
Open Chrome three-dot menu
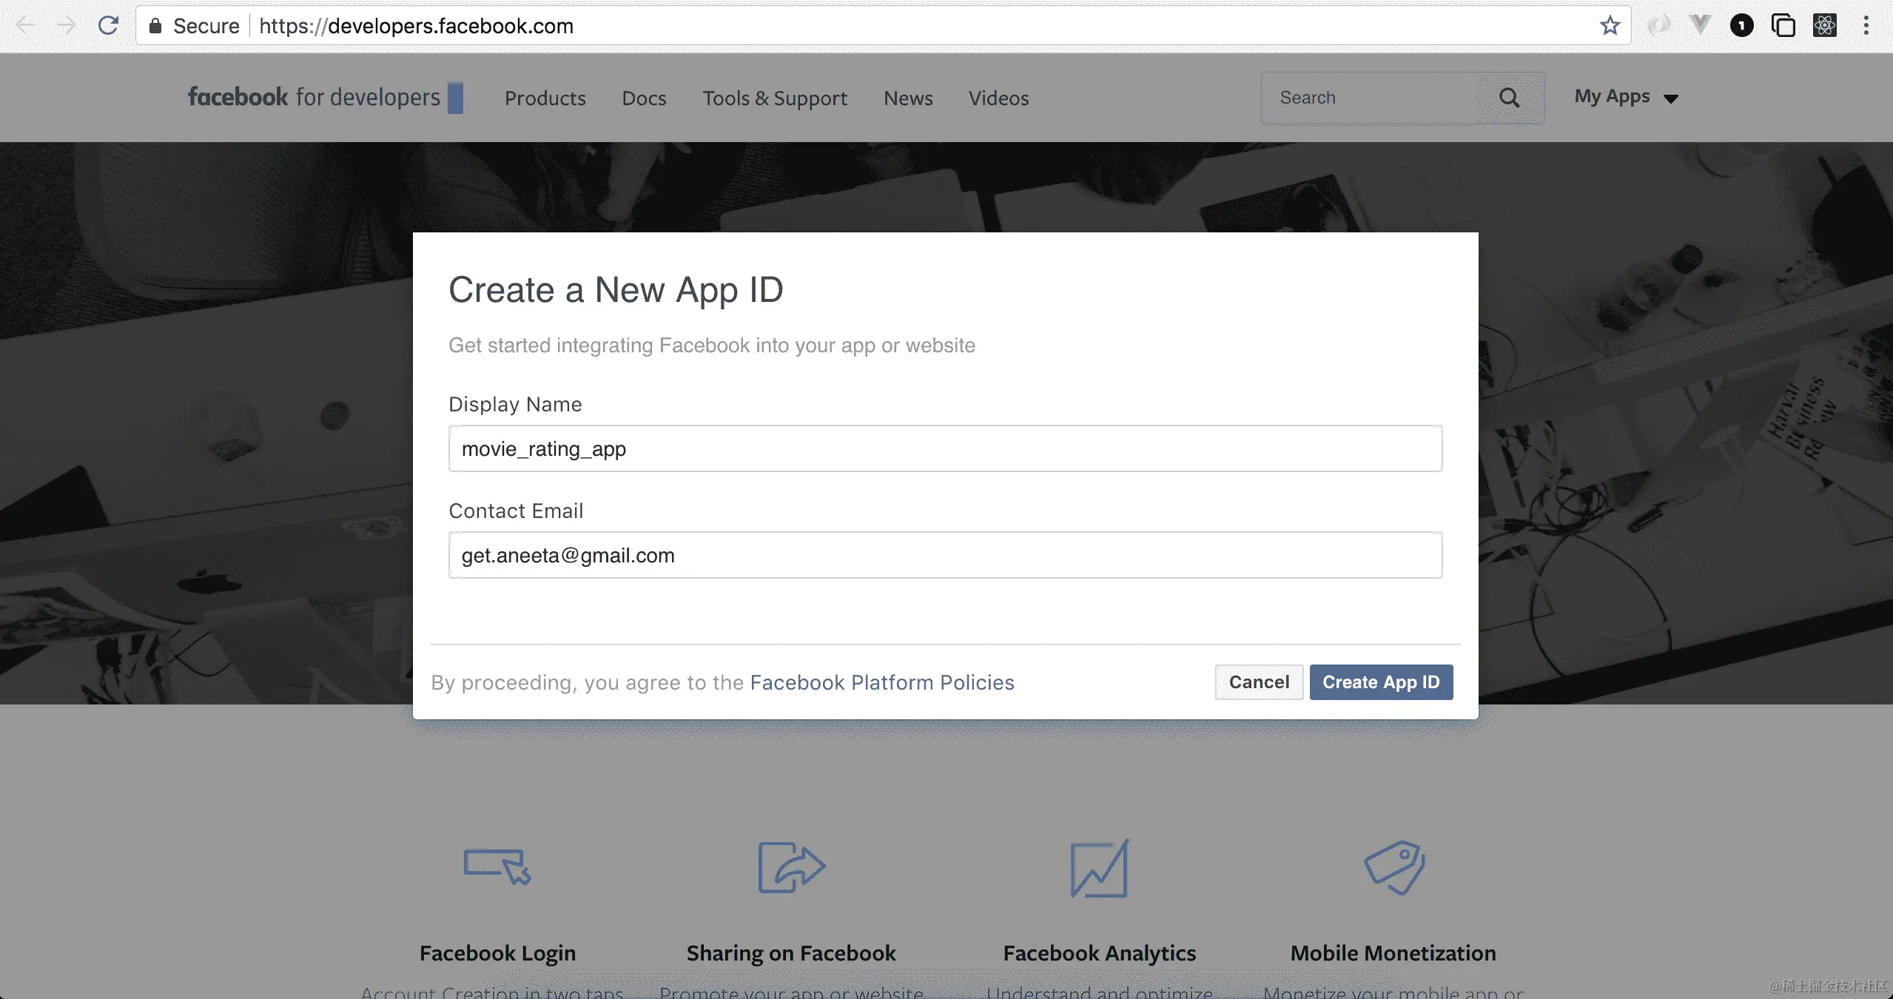(1866, 26)
